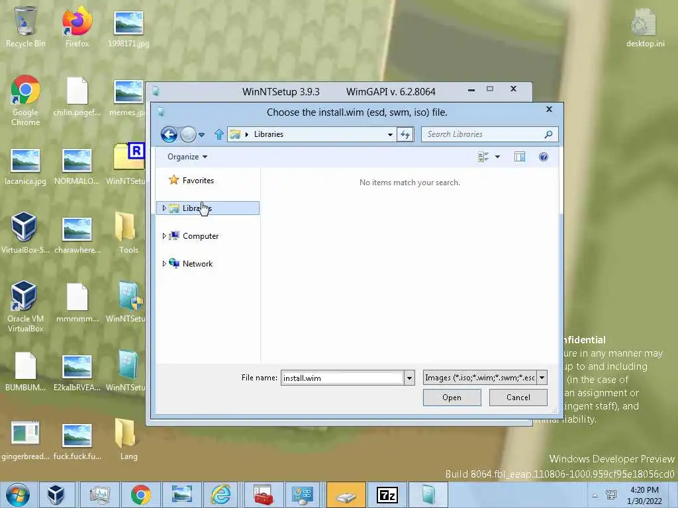Screen dimensions: 678x508
Task: Click the Cancel button
Action: tap(518, 398)
